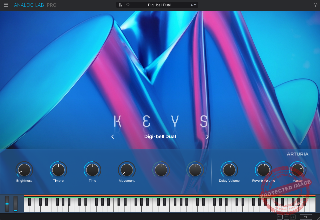Viewport: 320px width, 220px height.
Task: Click the pitch bend wheel
Action: click(x=7, y=204)
